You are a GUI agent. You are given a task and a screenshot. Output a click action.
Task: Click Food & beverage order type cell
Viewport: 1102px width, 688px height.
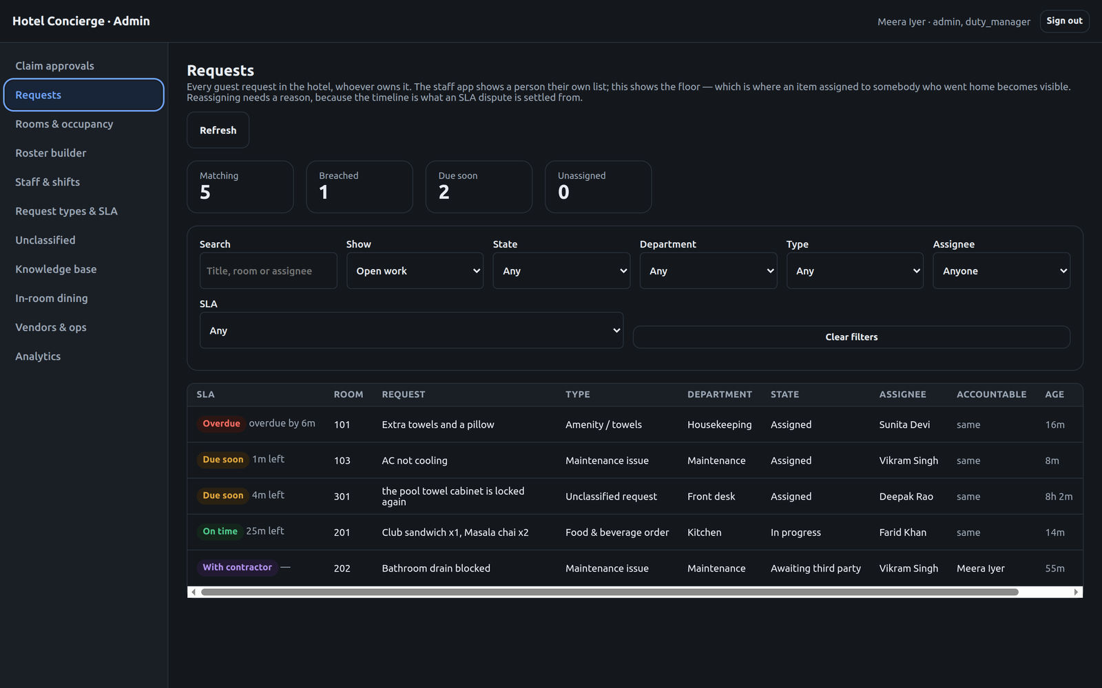coord(617,533)
